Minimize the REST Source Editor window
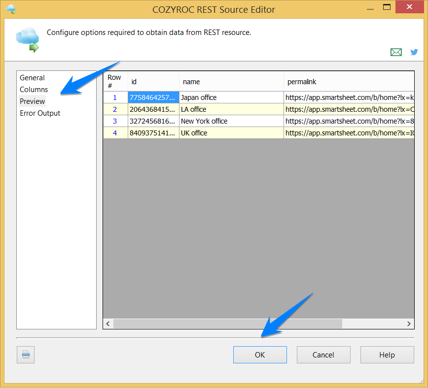 tap(370, 8)
